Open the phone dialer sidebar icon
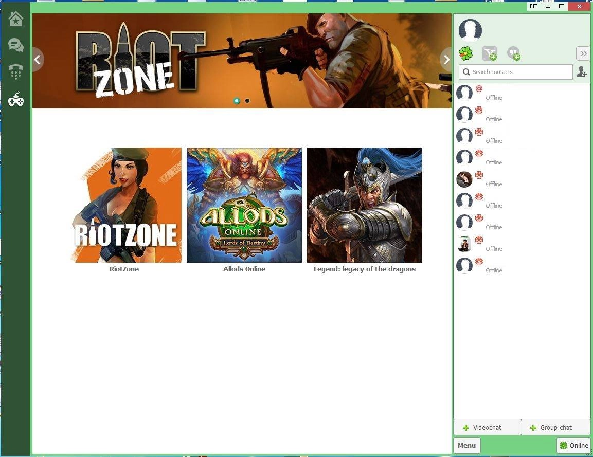 point(16,71)
